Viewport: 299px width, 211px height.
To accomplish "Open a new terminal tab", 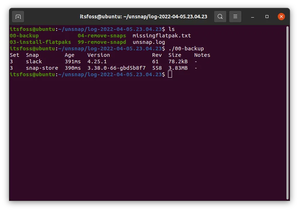I will (18, 17).
